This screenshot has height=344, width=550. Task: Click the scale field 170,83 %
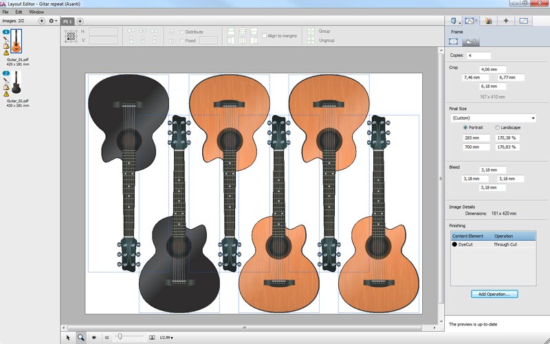point(507,147)
